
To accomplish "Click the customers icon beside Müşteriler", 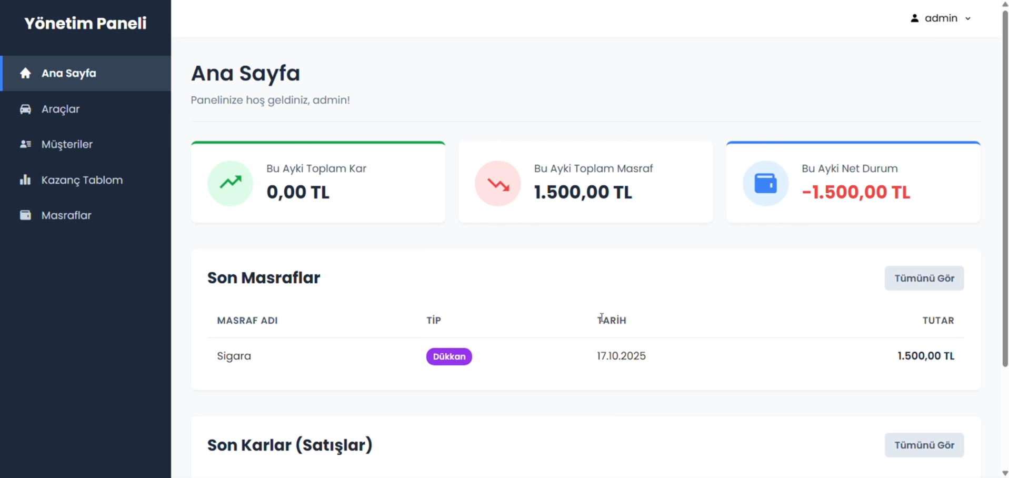I will pyautogui.click(x=25, y=144).
